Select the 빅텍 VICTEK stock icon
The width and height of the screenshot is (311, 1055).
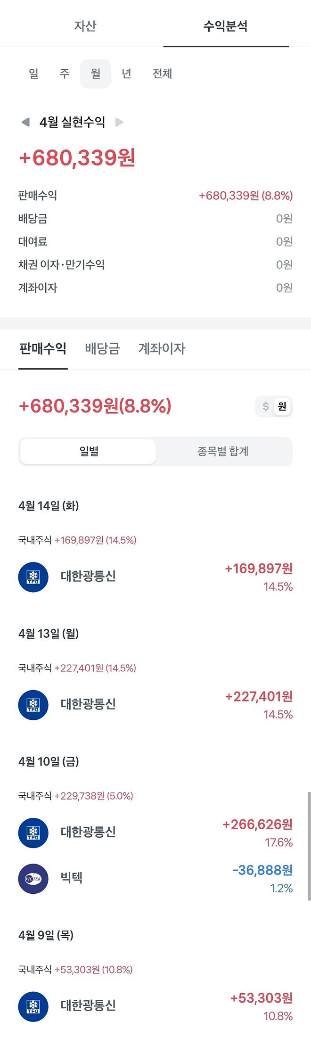click(x=33, y=878)
